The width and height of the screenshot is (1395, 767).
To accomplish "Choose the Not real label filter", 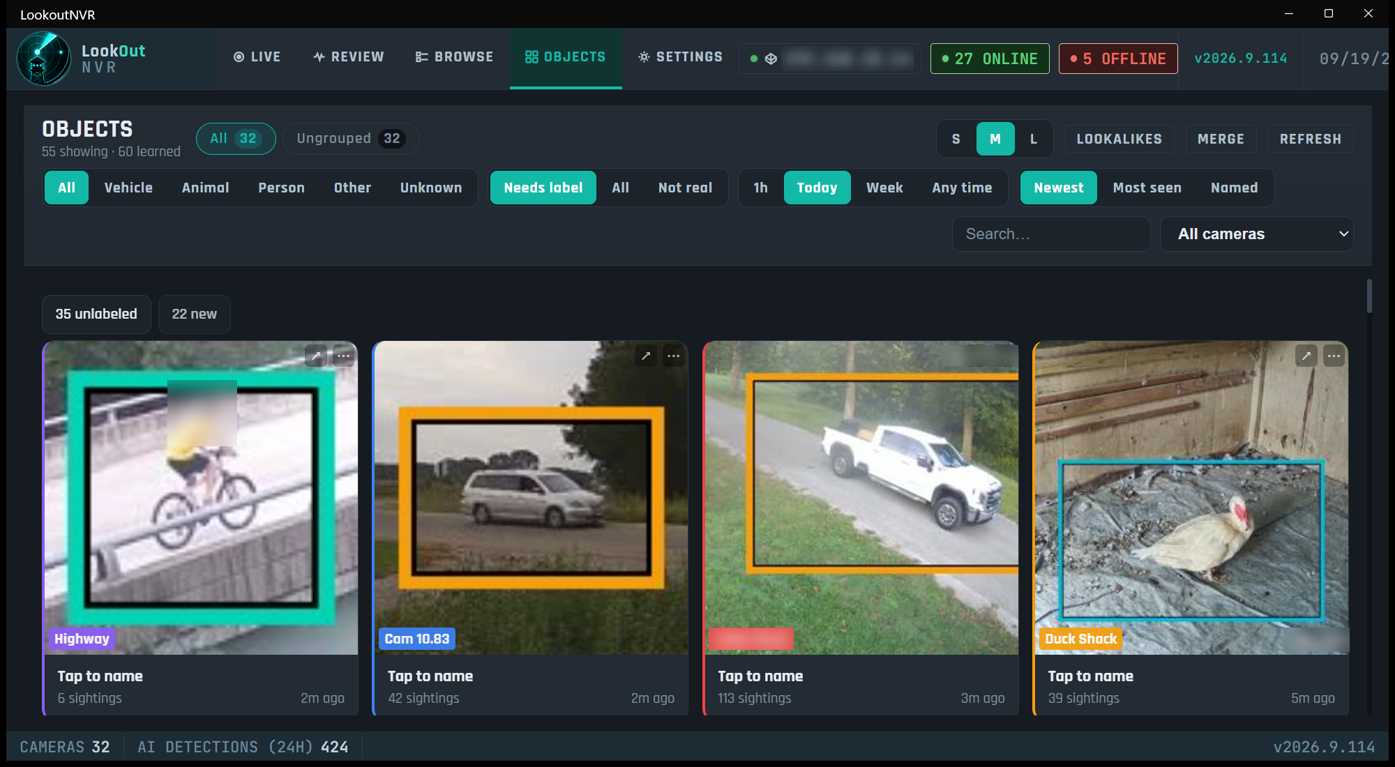I will tap(685, 188).
